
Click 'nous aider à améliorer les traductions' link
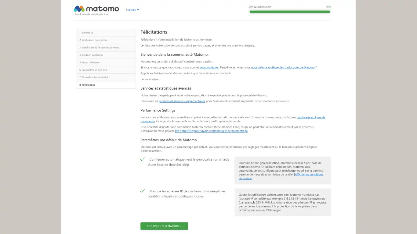pyautogui.click(x=283, y=67)
